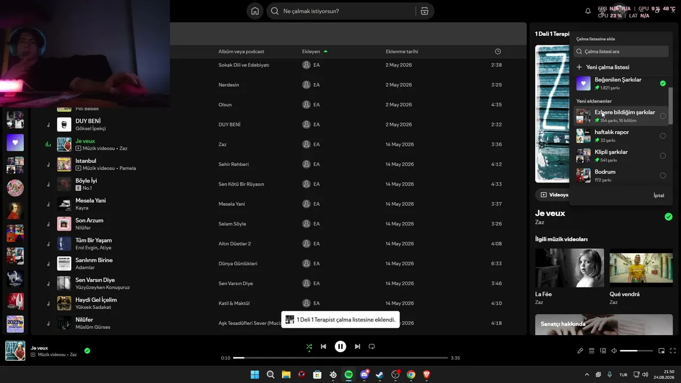681x383 pixels.
Task: Open Discord from the taskbar
Action: coord(364,374)
